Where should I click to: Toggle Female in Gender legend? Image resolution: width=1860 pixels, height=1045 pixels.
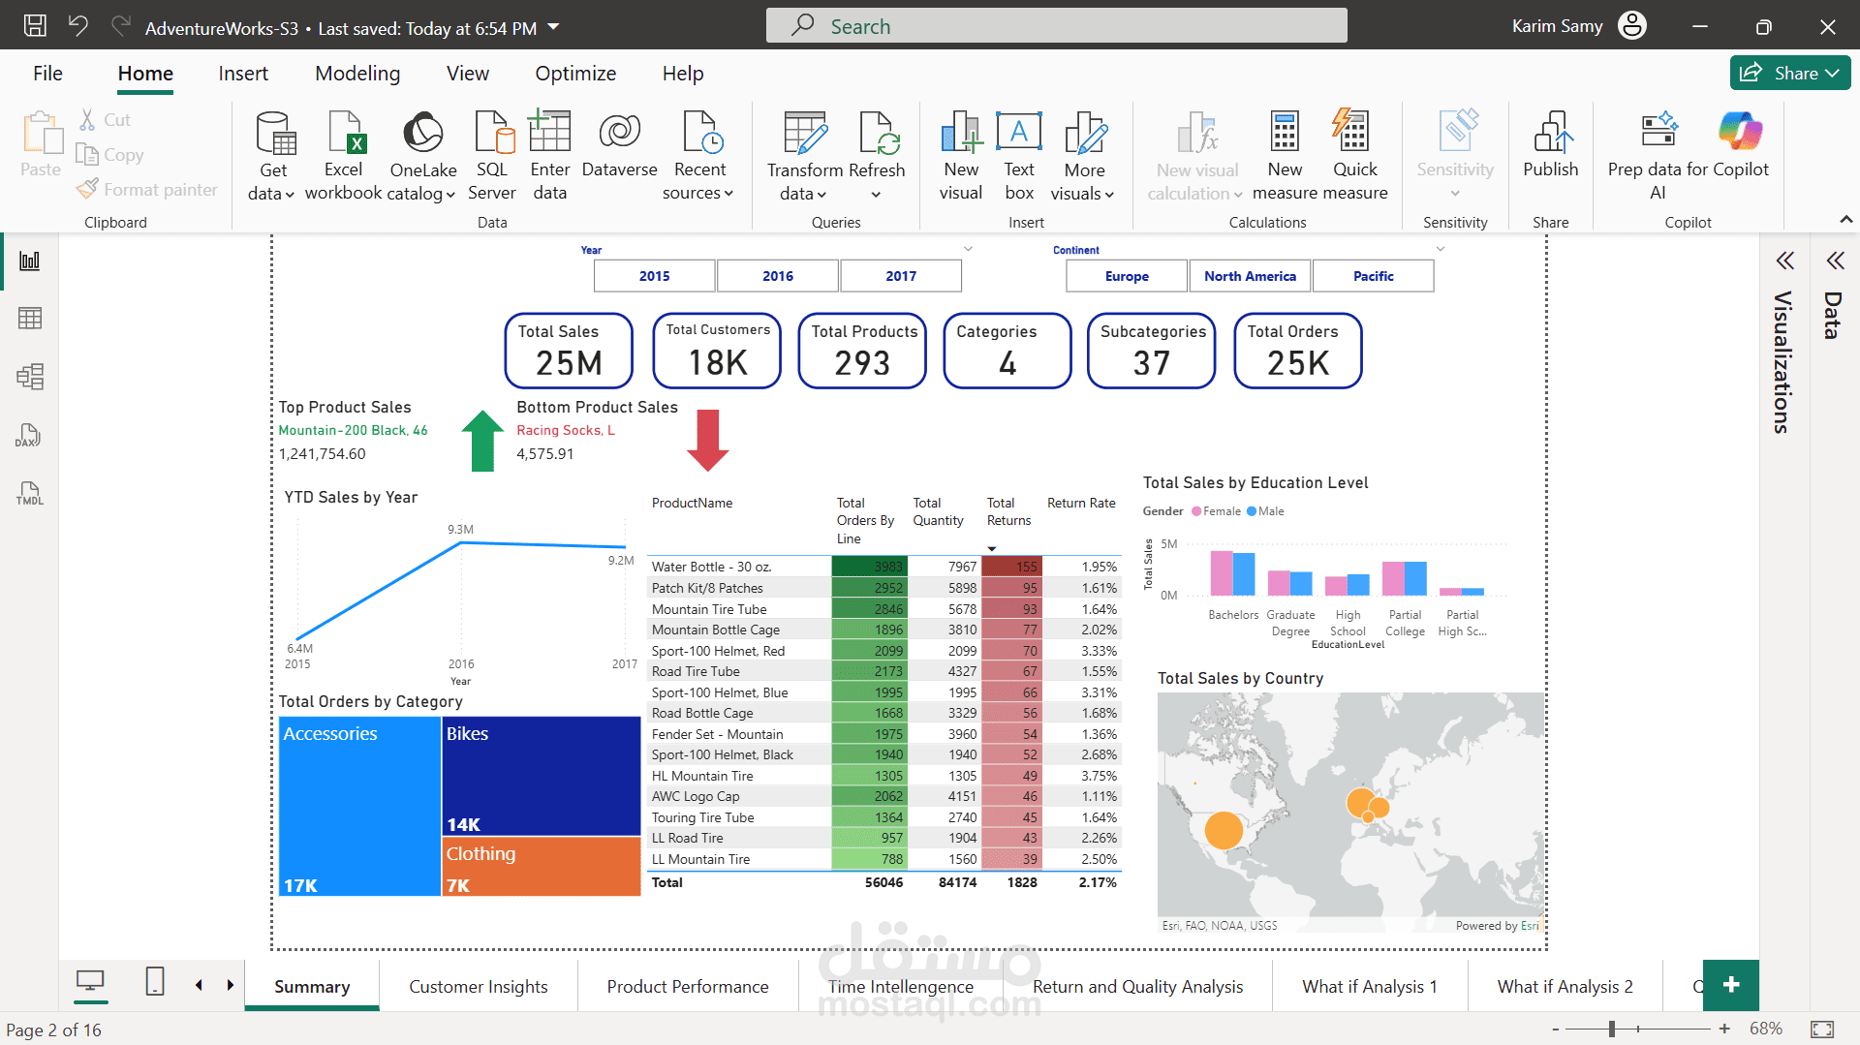[x=1216, y=511]
